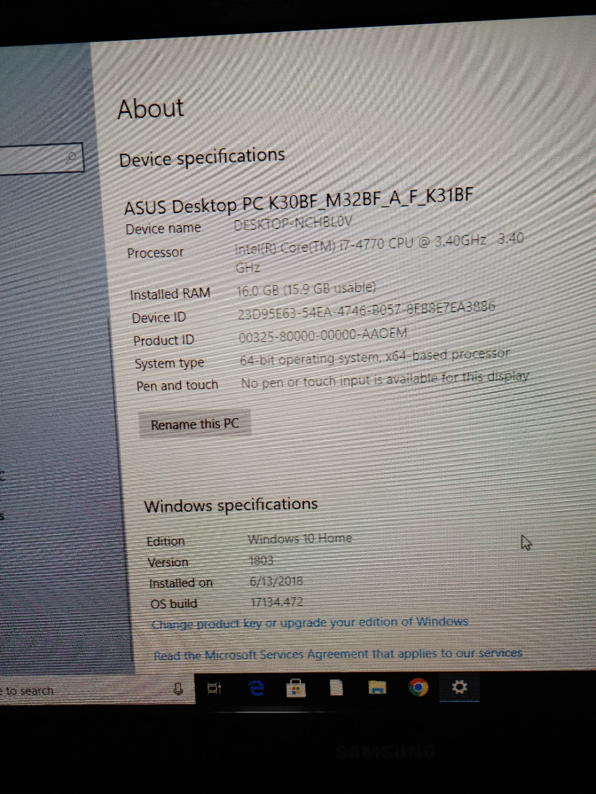Click the Rename this PC button

coord(195,424)
